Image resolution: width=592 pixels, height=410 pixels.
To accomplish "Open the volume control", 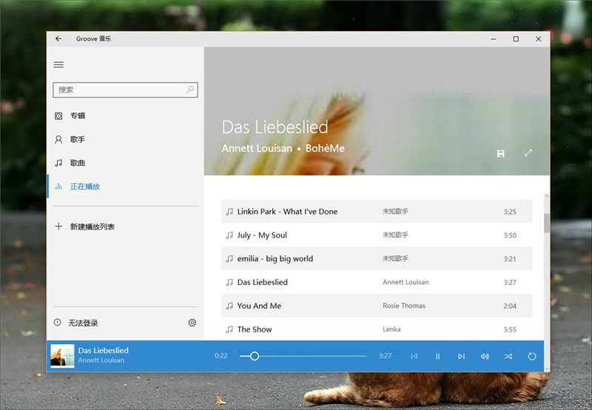I will 485,356.
